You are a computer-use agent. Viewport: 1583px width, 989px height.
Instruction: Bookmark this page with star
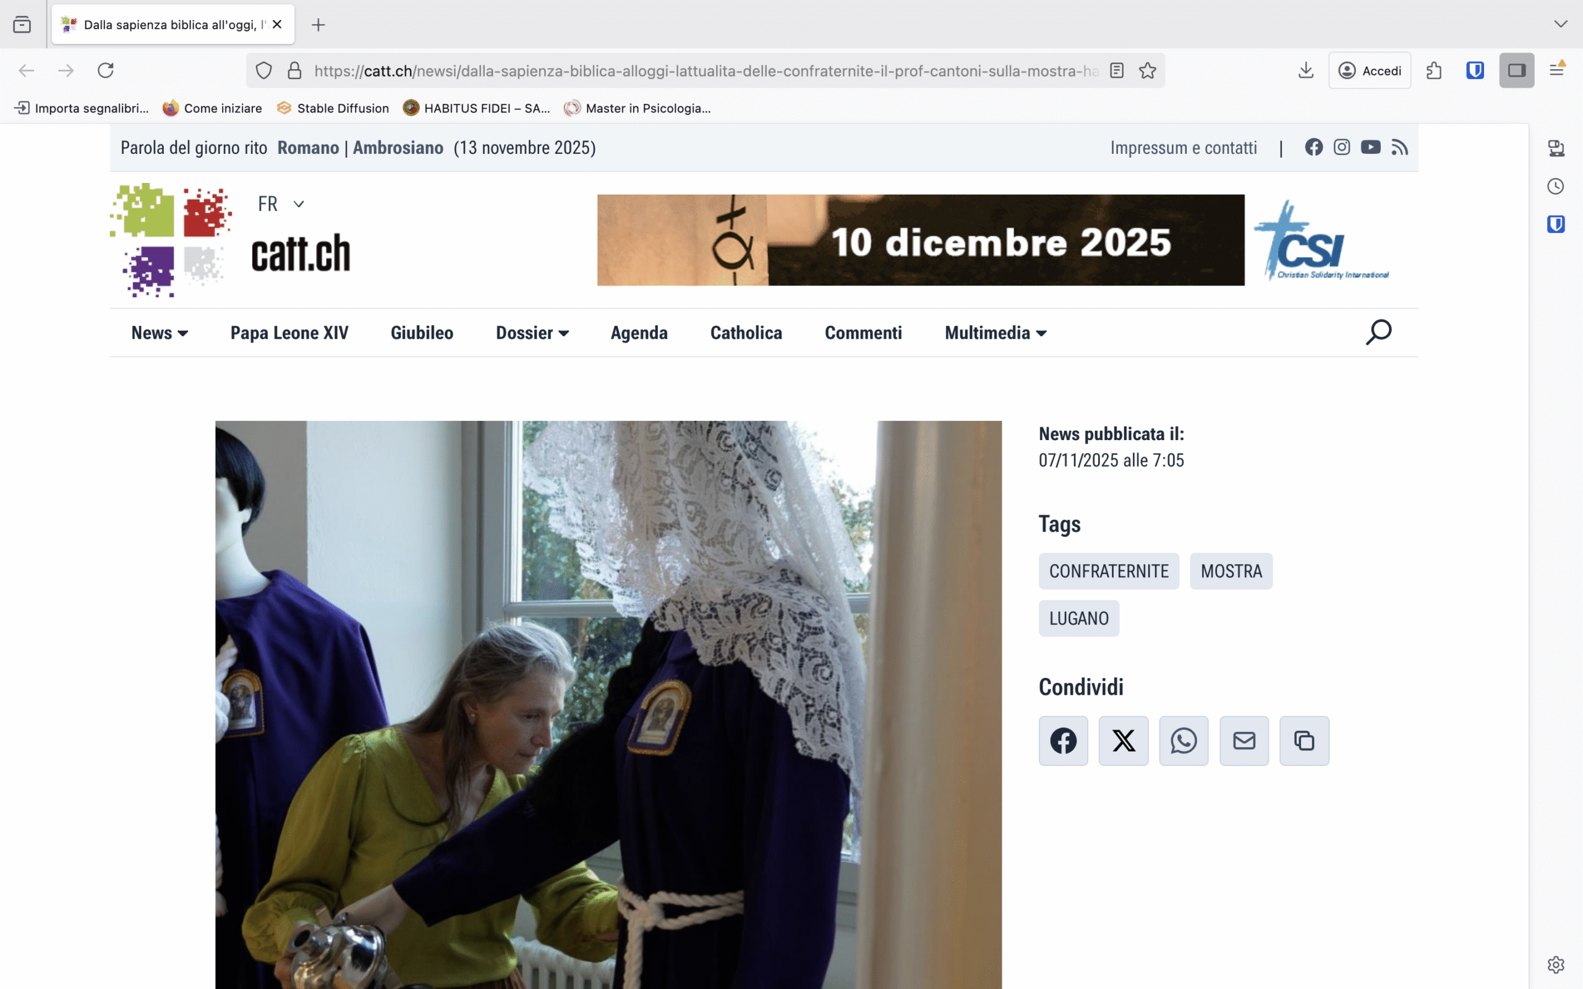1147,70
